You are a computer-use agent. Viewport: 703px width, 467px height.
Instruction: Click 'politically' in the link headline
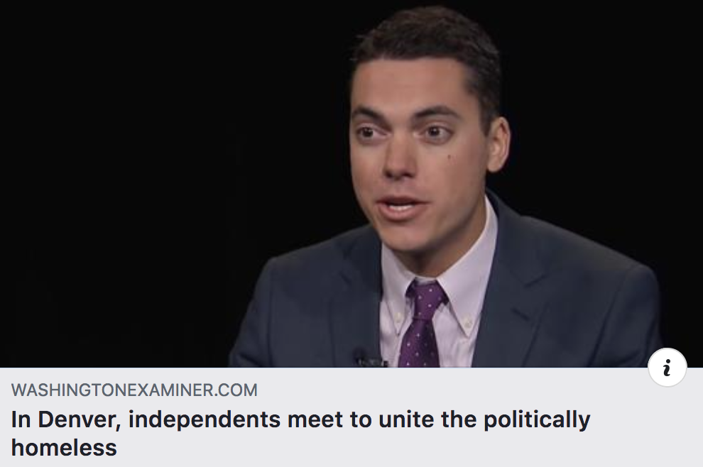537,420
